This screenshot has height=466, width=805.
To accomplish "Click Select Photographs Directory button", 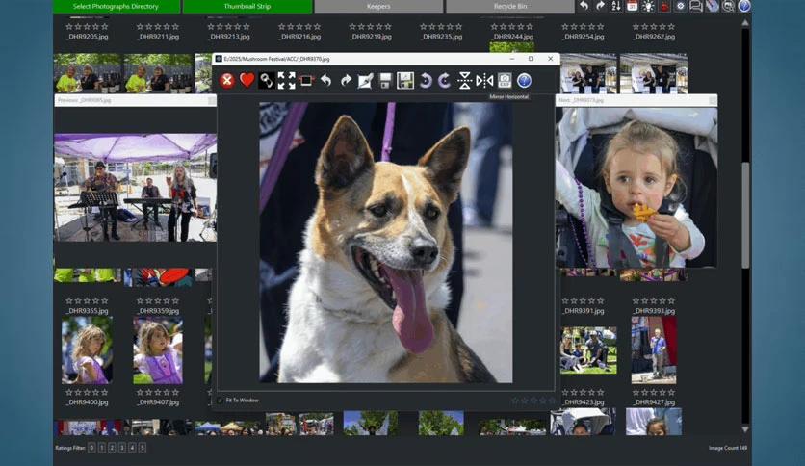I will [117, 7].
